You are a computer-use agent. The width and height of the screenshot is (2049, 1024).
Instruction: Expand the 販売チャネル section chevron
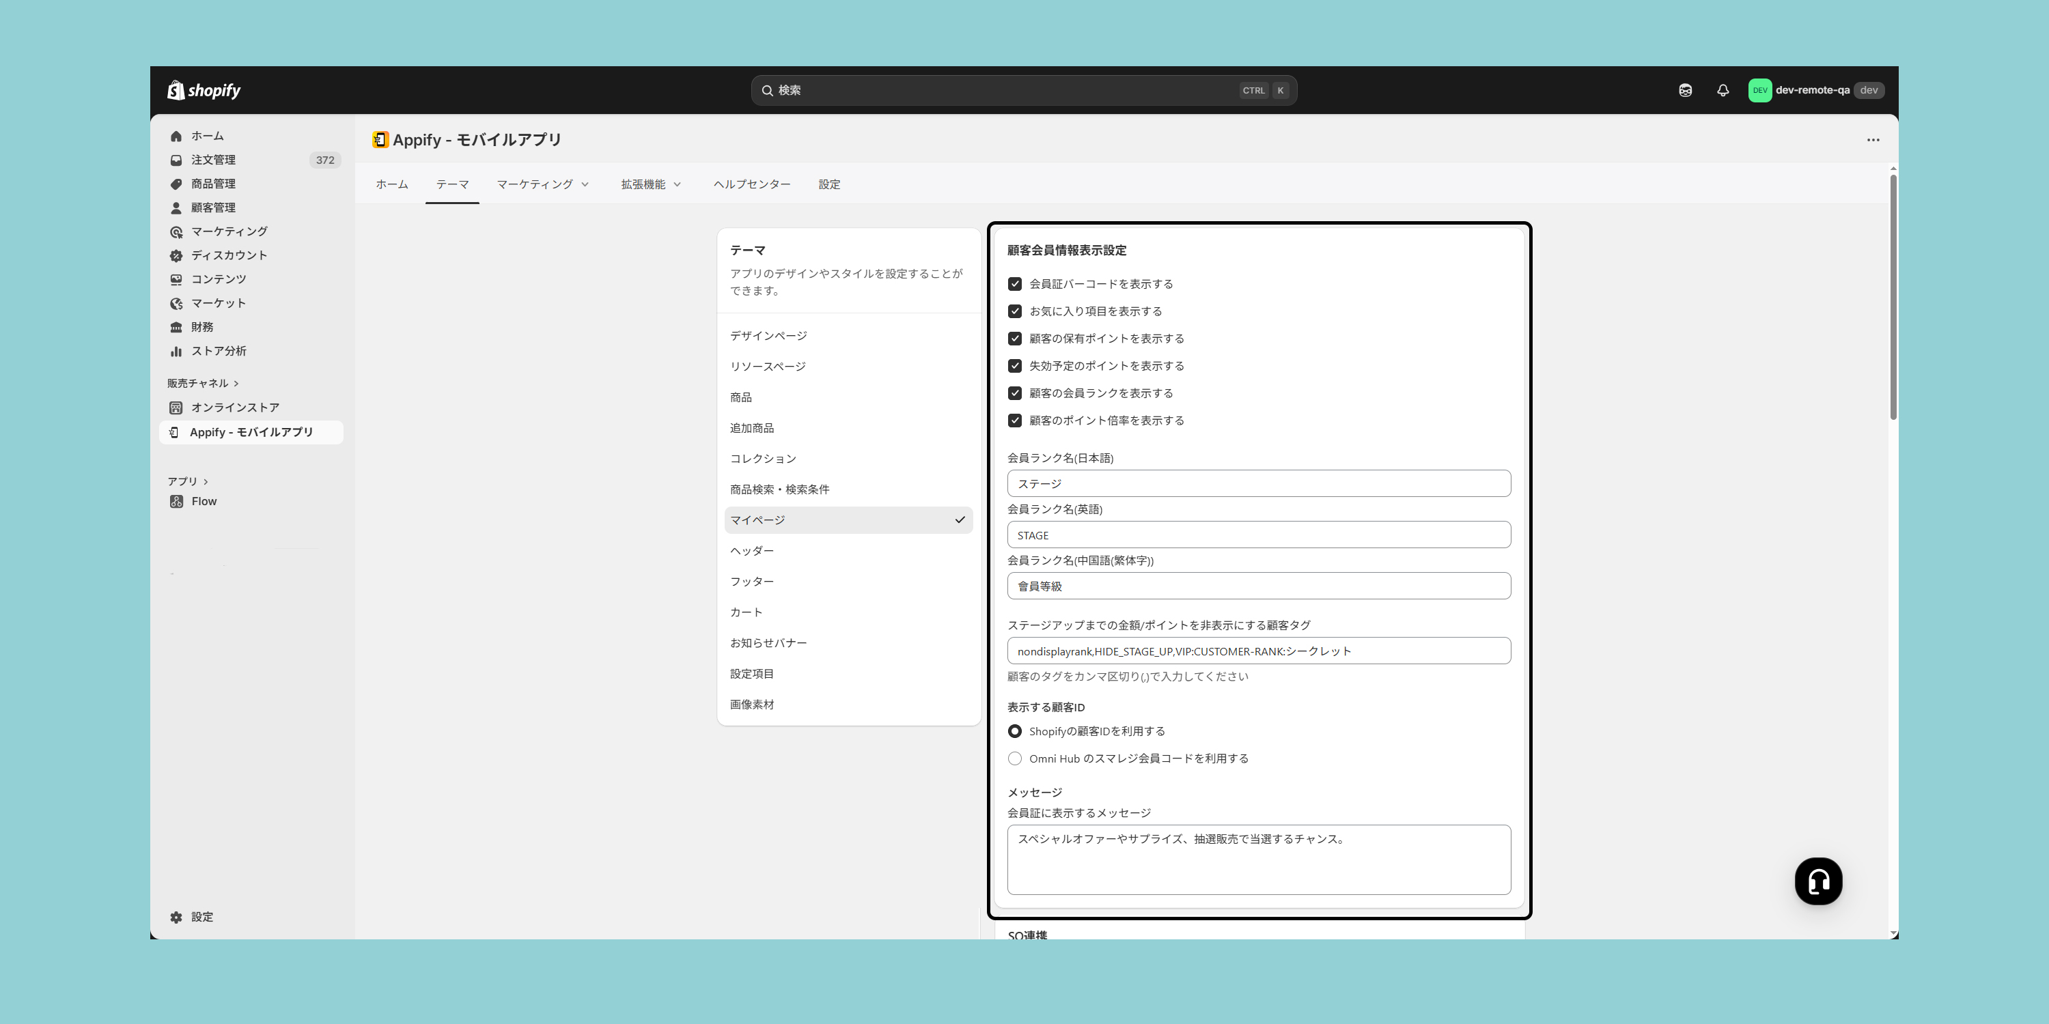(x=236, y=383)
